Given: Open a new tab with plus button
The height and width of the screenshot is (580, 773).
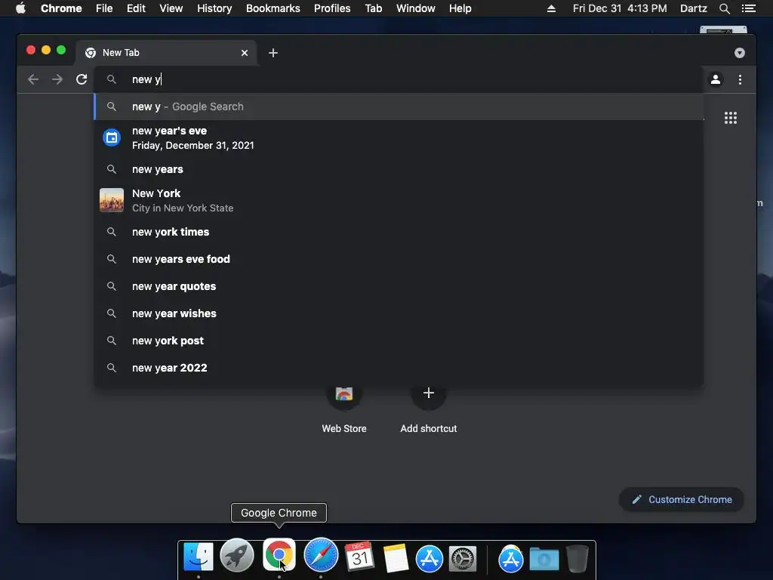Looking at the screenshot, I should (273, 53).
